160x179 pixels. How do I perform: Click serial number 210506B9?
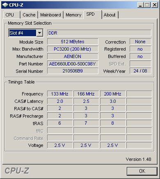point(73,71)
